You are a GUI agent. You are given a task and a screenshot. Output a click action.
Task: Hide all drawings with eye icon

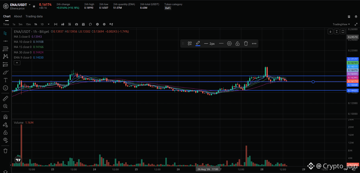(5, 140)
